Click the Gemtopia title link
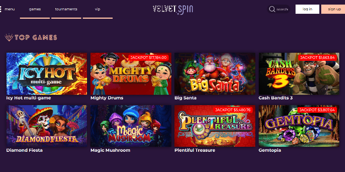Screen dimensions: 345x172 (x=270, y=150)
